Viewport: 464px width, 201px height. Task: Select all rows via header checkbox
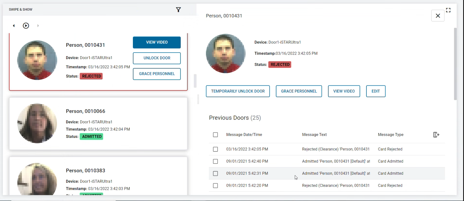(215, 135)
